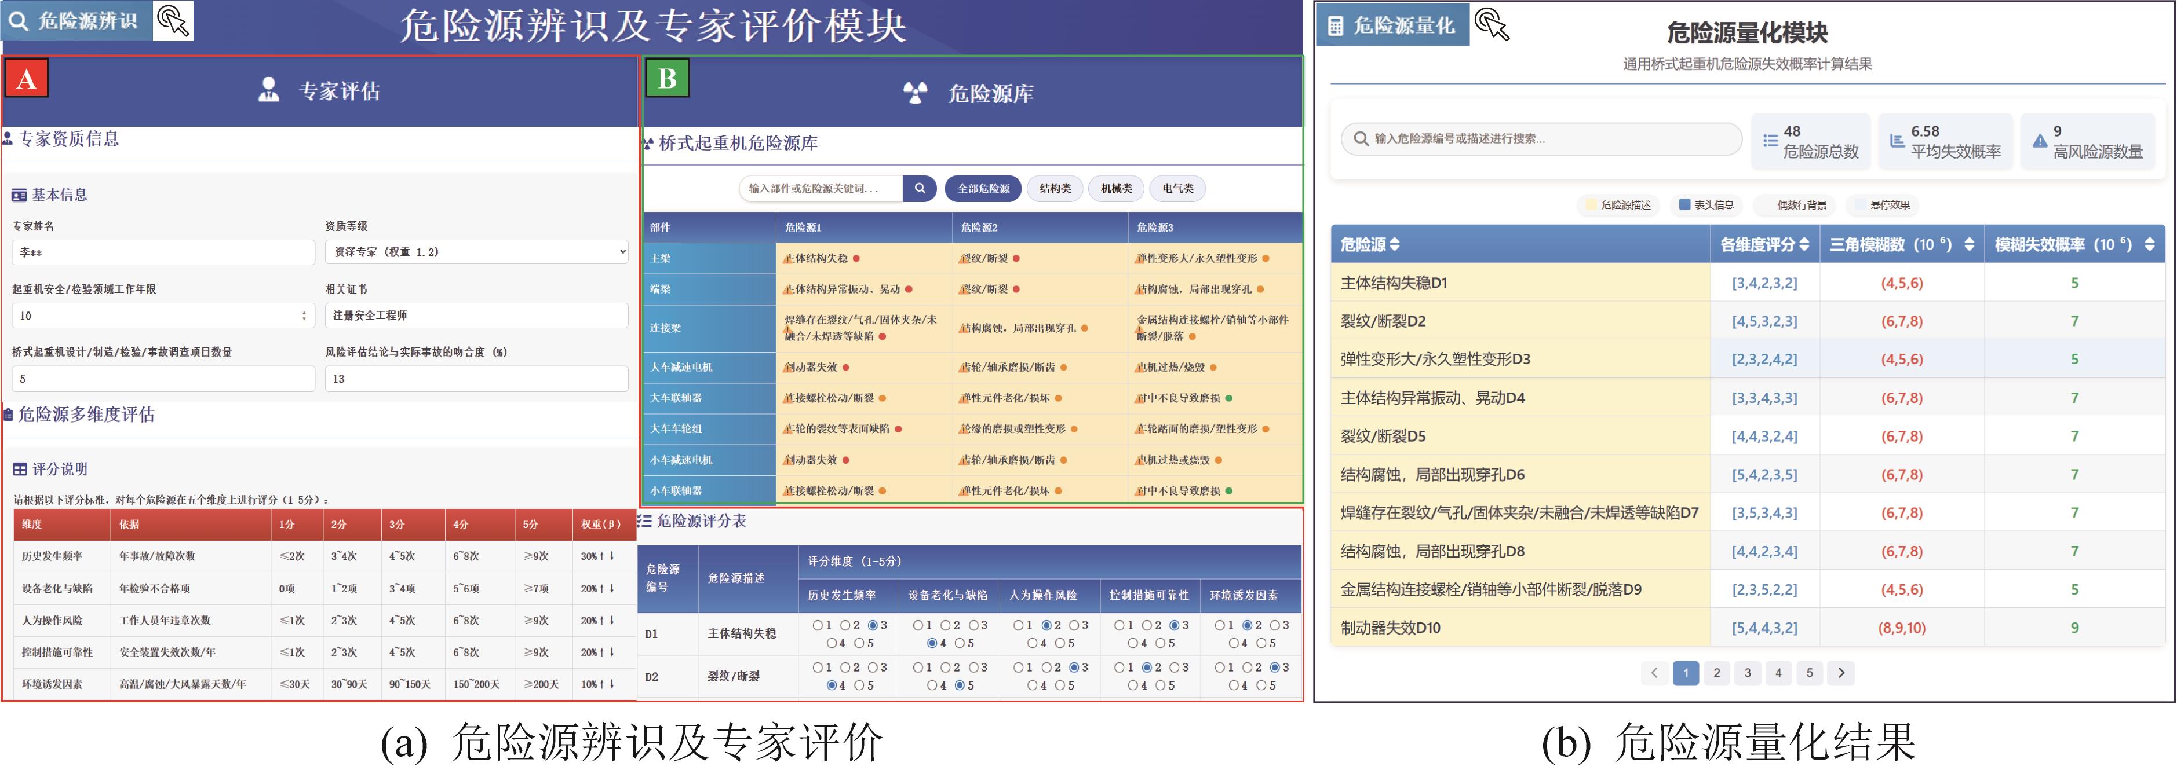Screen dimensions: 2177x770
Task: Click the chart icon beside 平均失效概率
Action: (1897, 141)
